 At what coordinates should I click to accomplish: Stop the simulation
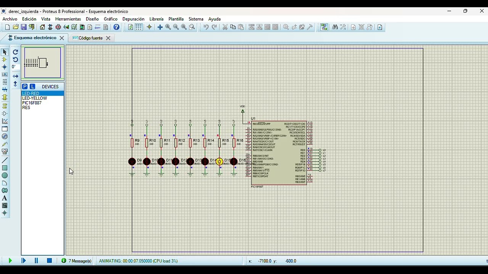point(49,261)
